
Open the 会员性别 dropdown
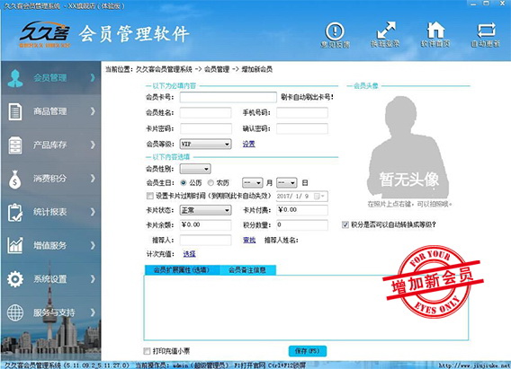(195, 169)
